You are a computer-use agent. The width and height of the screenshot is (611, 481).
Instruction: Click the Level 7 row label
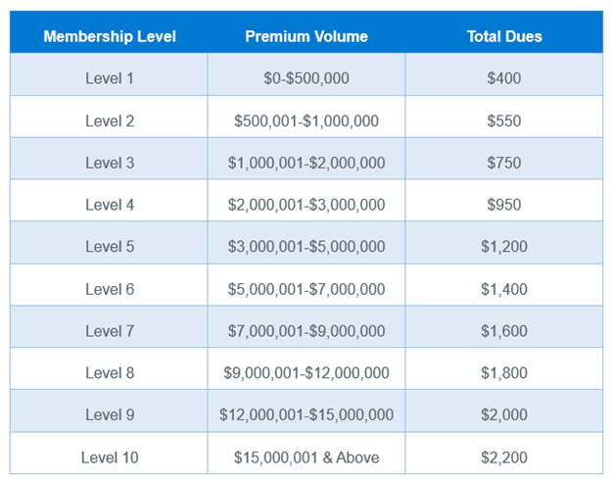(x=109, y=330)
